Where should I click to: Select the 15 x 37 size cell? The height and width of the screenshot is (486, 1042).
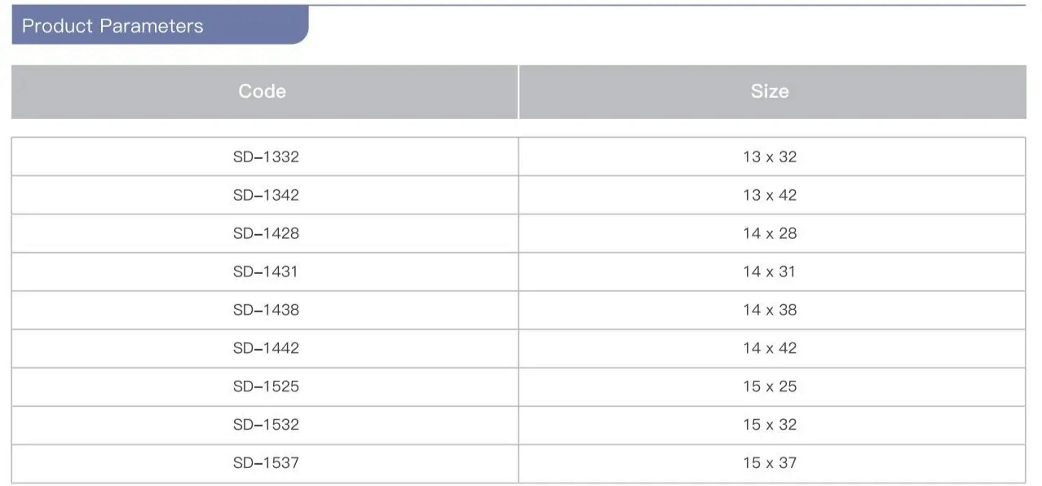770,463
